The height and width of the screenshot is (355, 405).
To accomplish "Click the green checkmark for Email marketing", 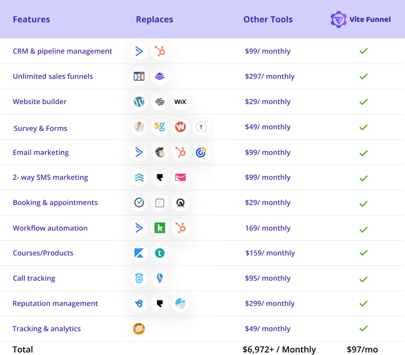I will (364, 153).
